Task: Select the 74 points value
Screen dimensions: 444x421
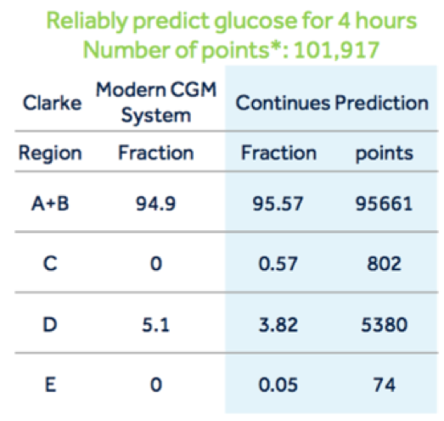Action: (385, 385)
